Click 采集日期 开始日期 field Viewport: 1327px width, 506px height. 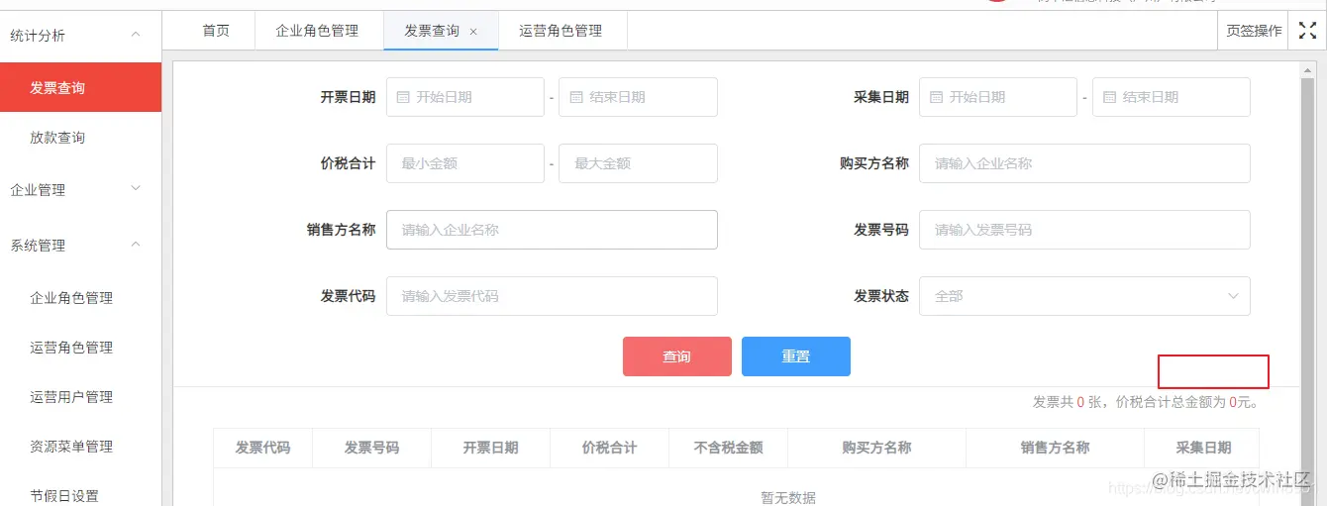998,97
